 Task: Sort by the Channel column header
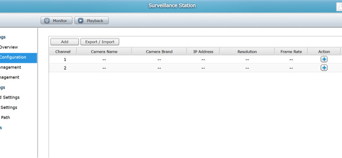pos(63,51)
